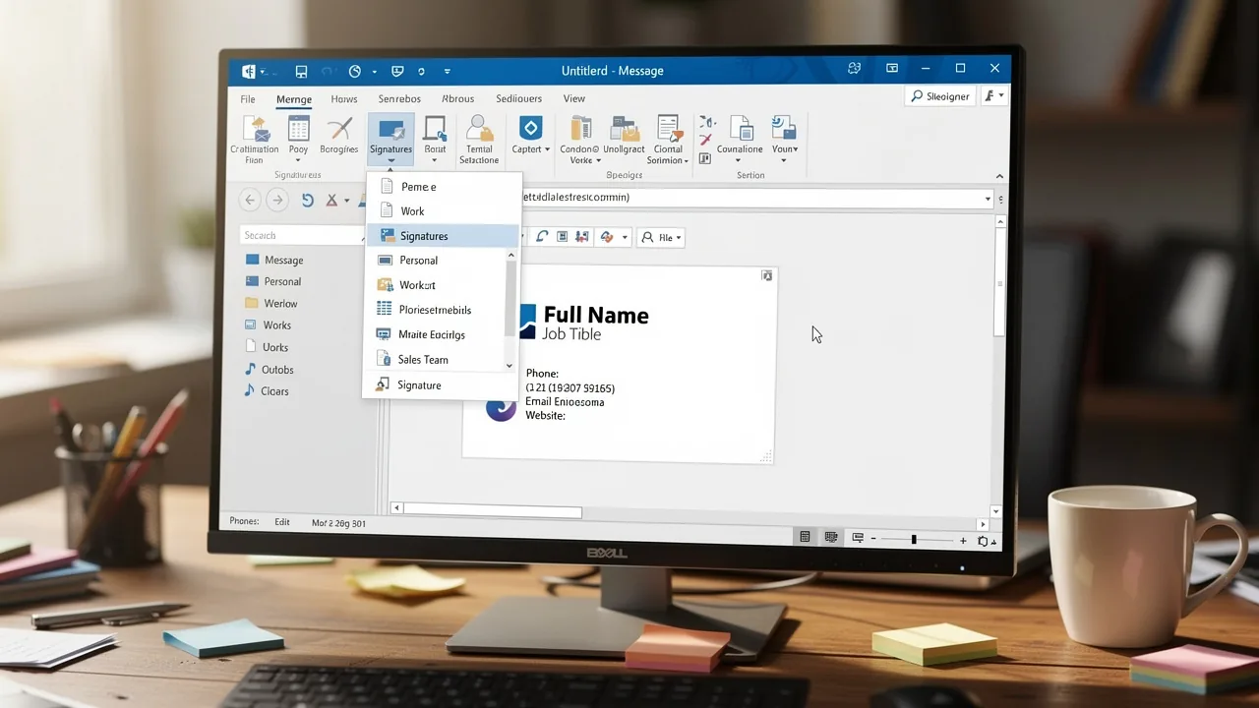
Task: Click the Borogifes ribbon icon
Action: pyautogui.click(x=339, y=129)
